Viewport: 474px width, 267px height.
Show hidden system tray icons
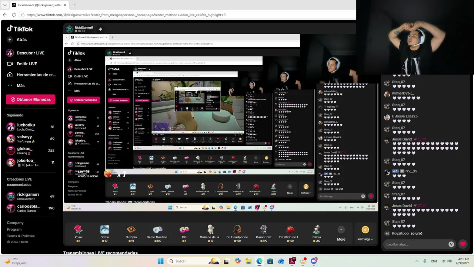point(417,261)
